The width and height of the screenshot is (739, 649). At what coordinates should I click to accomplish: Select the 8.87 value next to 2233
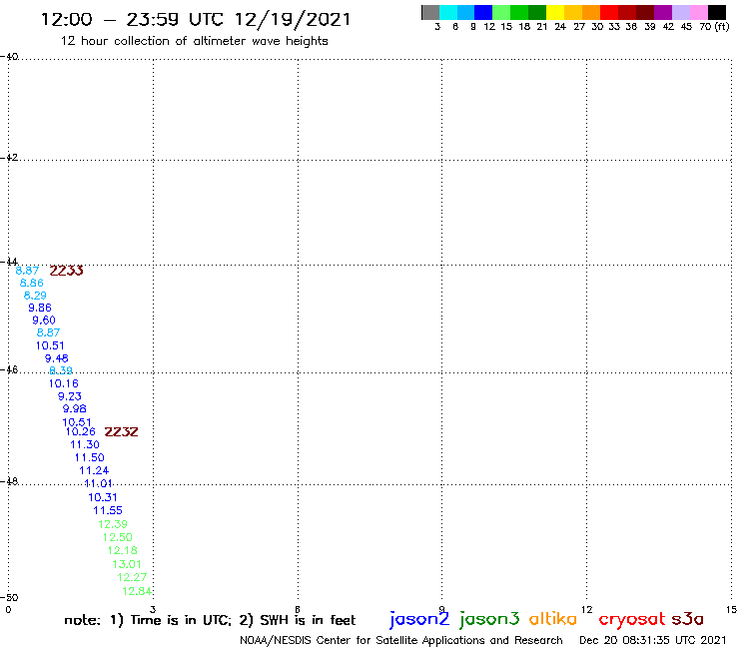click(27, 271)
